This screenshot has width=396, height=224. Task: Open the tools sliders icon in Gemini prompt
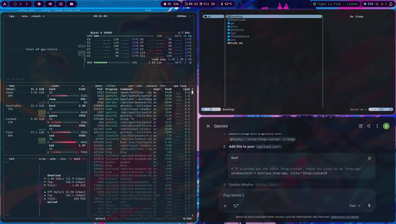click(x=236, y=205)
